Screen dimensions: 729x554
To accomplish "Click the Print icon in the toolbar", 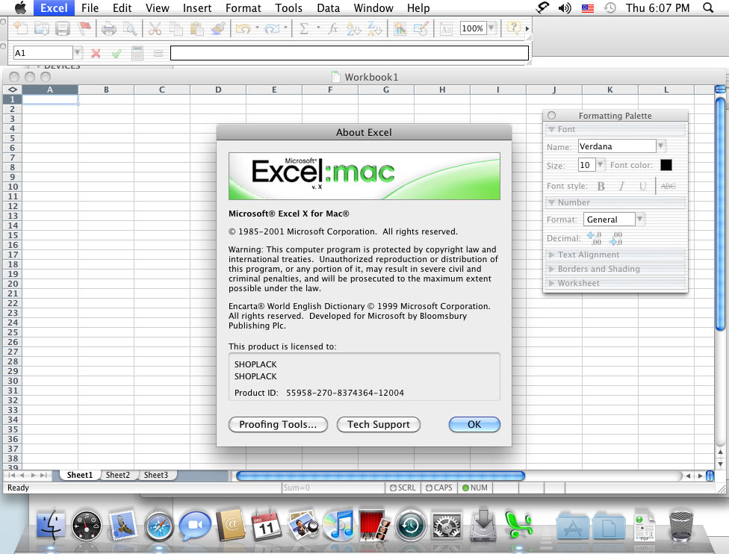I will tap(109, 29).
